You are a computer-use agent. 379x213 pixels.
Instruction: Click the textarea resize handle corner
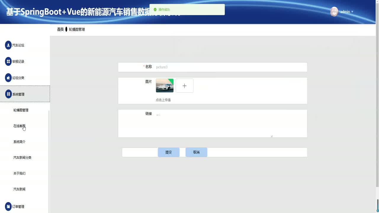tap(272, 136)
